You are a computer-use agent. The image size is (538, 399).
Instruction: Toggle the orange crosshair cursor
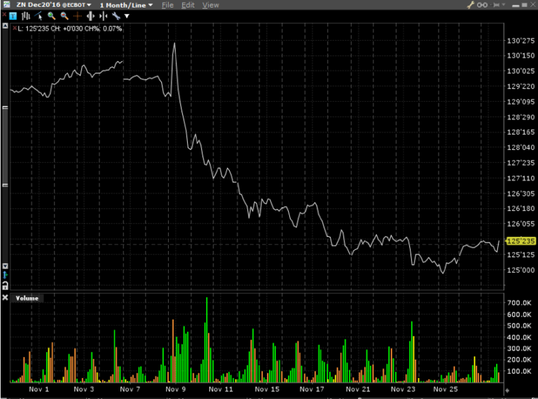[x=78, y=16]
